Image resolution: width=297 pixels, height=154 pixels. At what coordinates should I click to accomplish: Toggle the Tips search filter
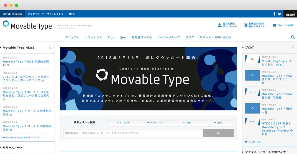coord(186,122)
